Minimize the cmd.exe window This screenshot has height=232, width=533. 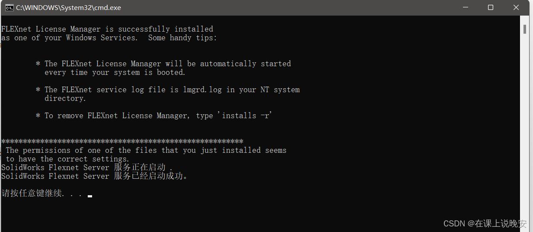point(465,7)
